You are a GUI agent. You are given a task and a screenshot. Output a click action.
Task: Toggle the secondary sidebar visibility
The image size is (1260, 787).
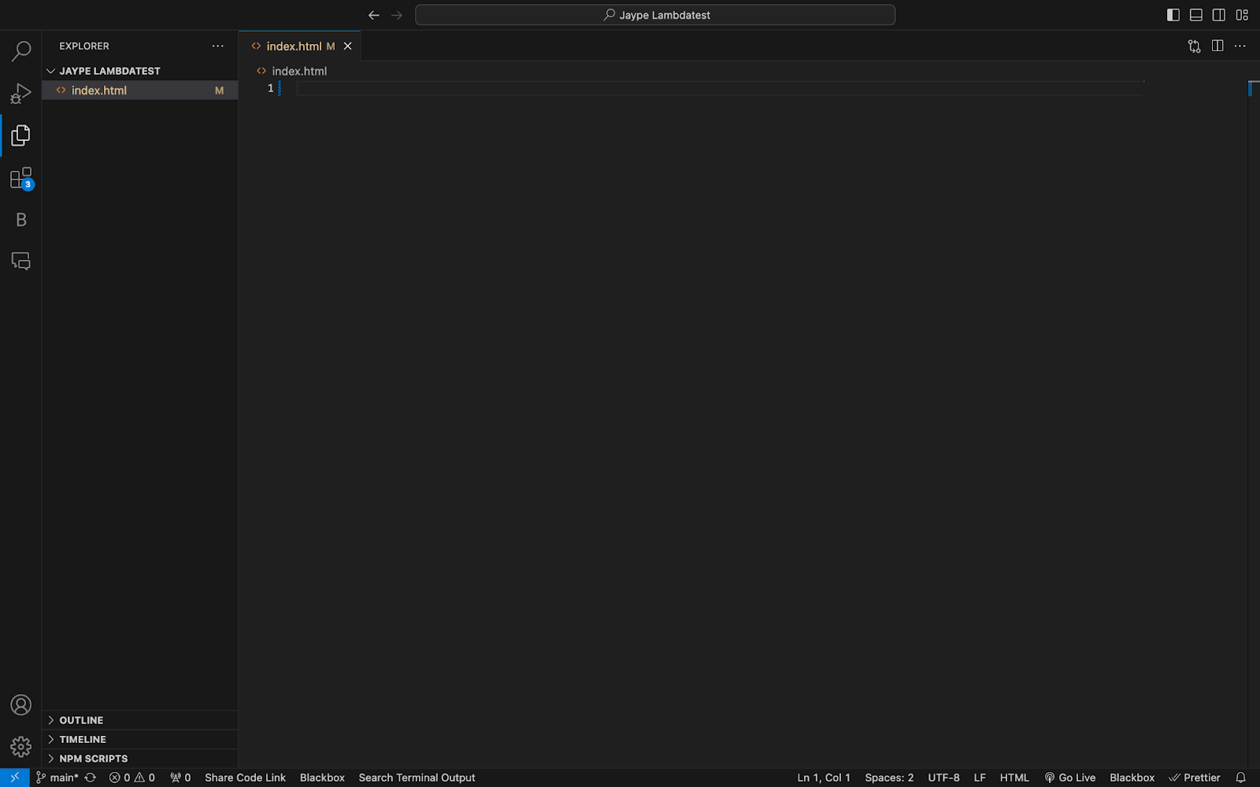pos(1220,14)
